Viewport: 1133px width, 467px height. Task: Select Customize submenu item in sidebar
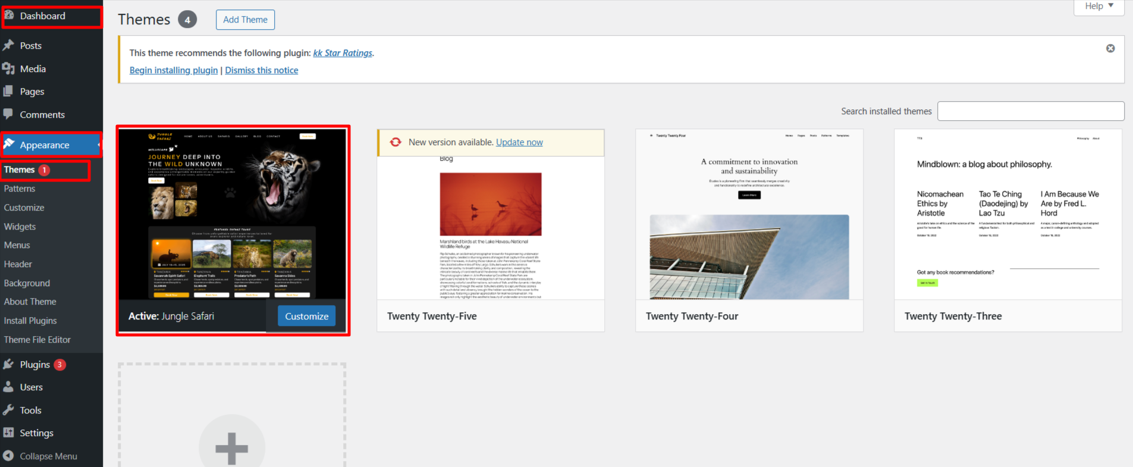coord(24,208)
